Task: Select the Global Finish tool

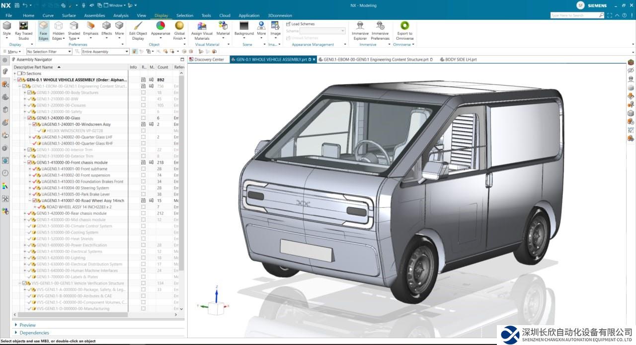Action: (x=179, y=30)
